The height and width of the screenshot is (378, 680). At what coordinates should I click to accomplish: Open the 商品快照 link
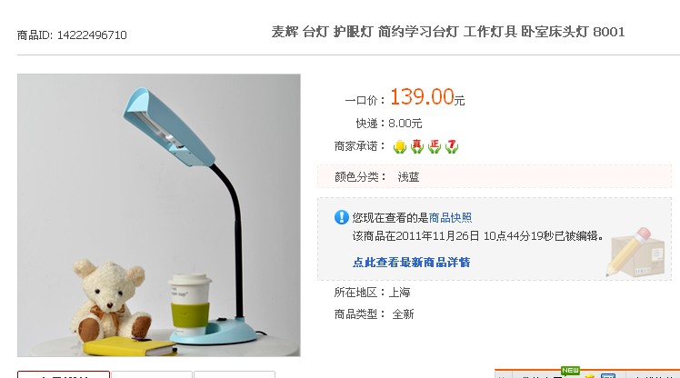click(450, 217)
